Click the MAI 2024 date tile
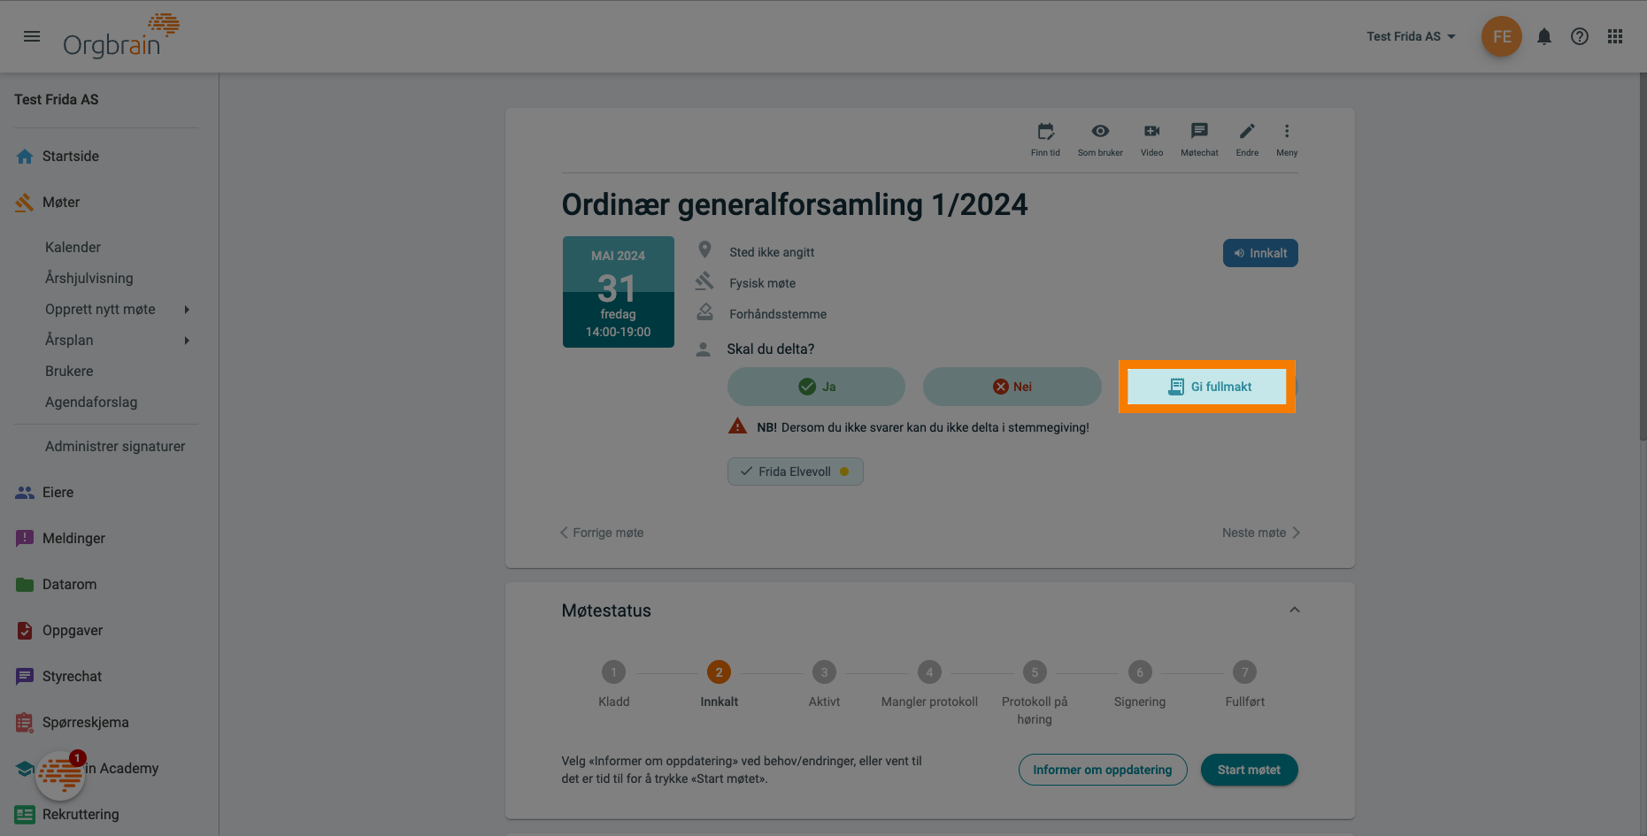Image resolution: width=1647 pixels, height=836 pixels. [618, 292]
